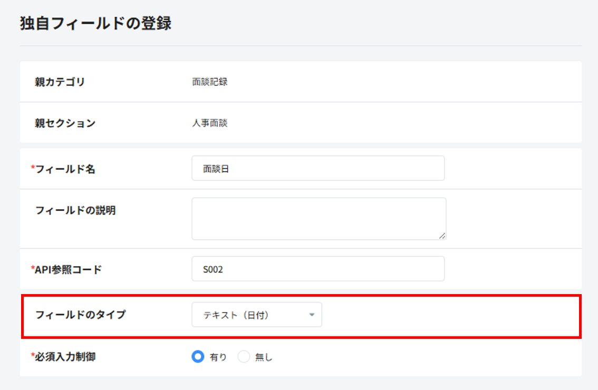Click the 面談記録 parent category value
Viewport: 598px width, 390px height.
click(210, 82)
